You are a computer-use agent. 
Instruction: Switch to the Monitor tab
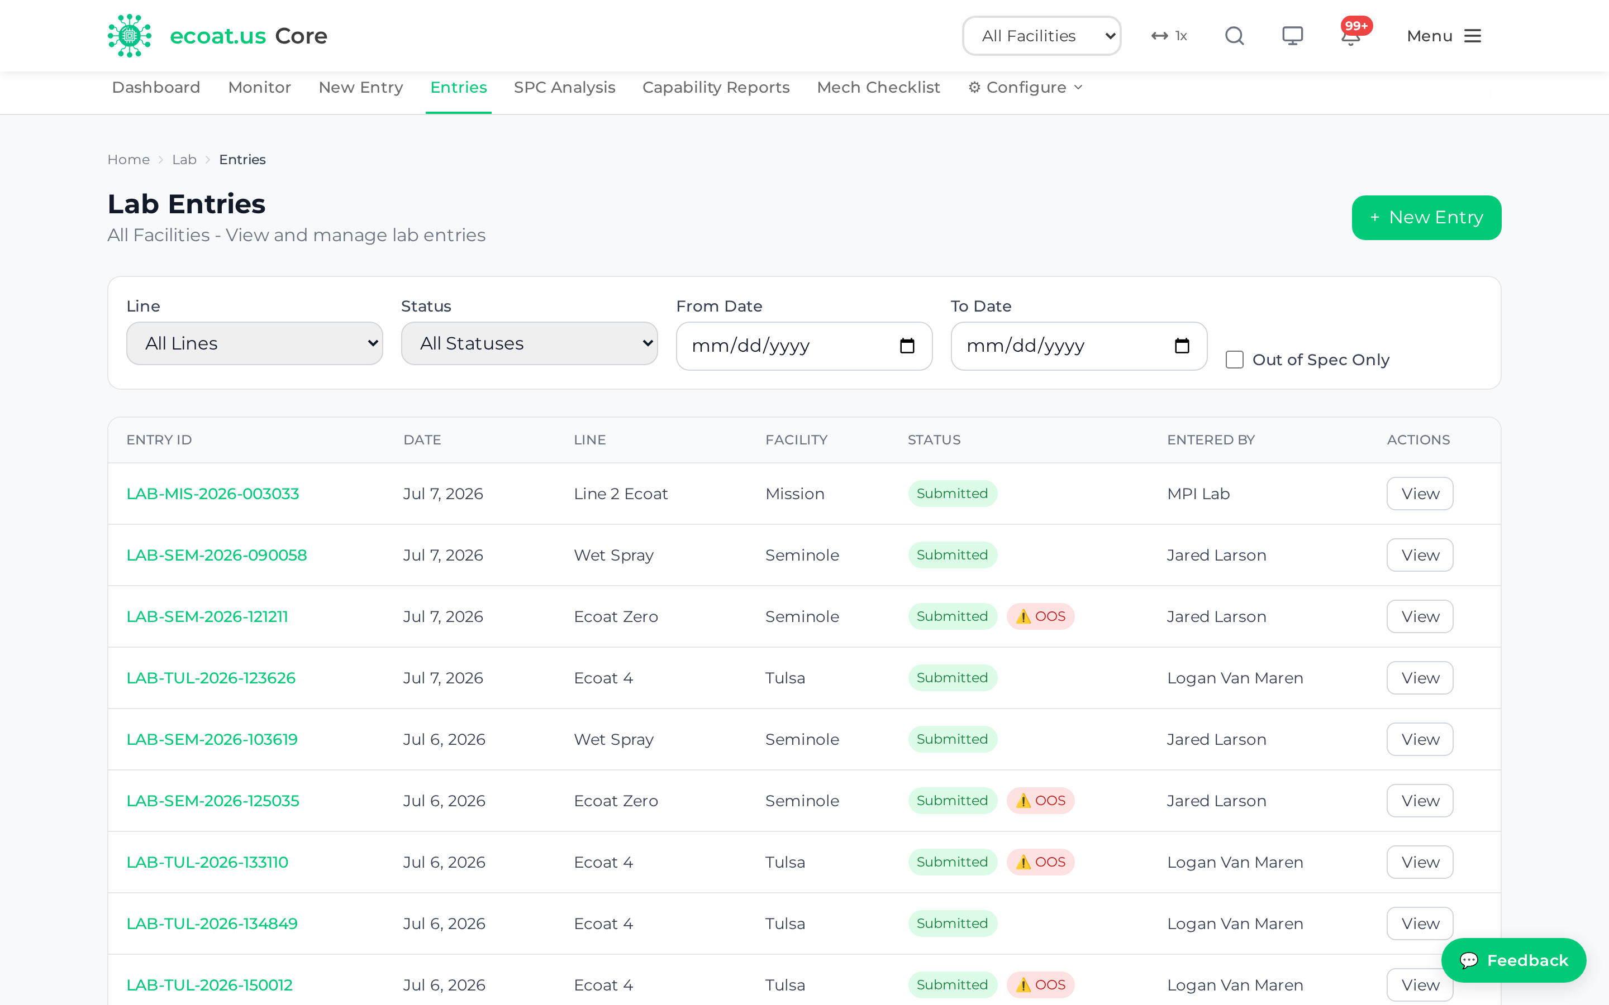[259, 87]
